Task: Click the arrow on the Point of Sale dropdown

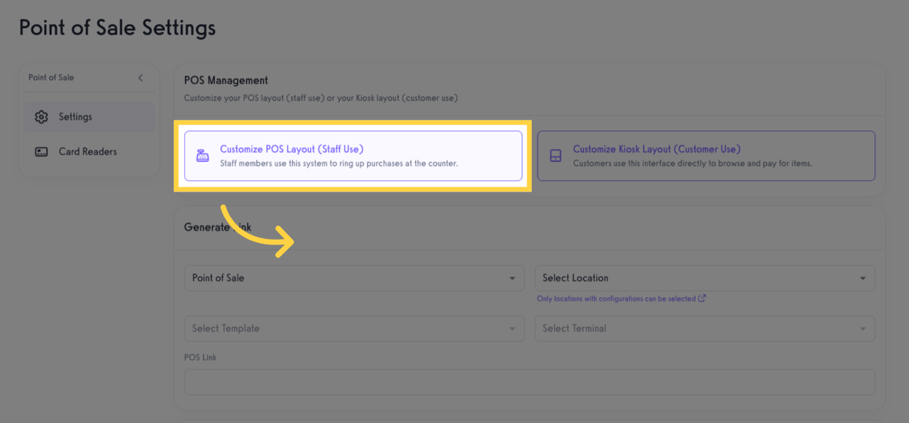Action: (x=512, y=278)
